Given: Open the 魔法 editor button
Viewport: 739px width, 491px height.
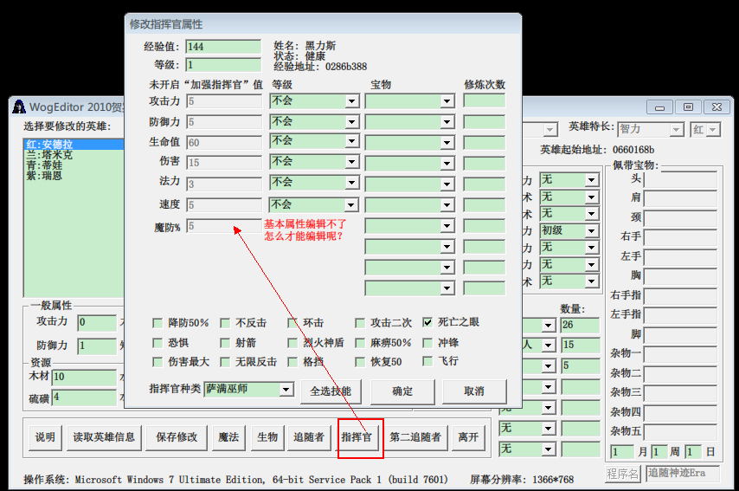Looking at the screenshot, I should [228, 437].
